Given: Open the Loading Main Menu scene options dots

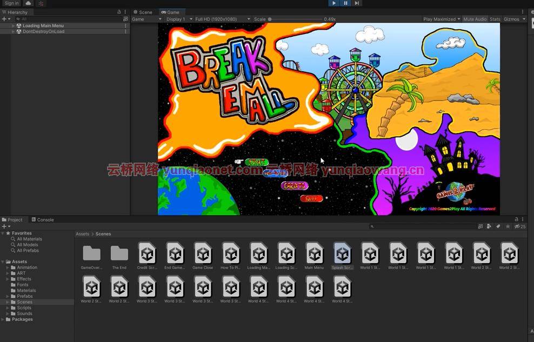Looking at the screenshot, I should click(125, 25).
